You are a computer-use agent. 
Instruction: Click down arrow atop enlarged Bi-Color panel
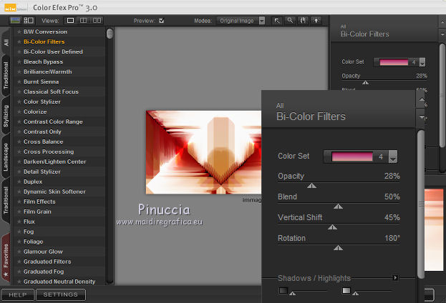pos(422,116)
